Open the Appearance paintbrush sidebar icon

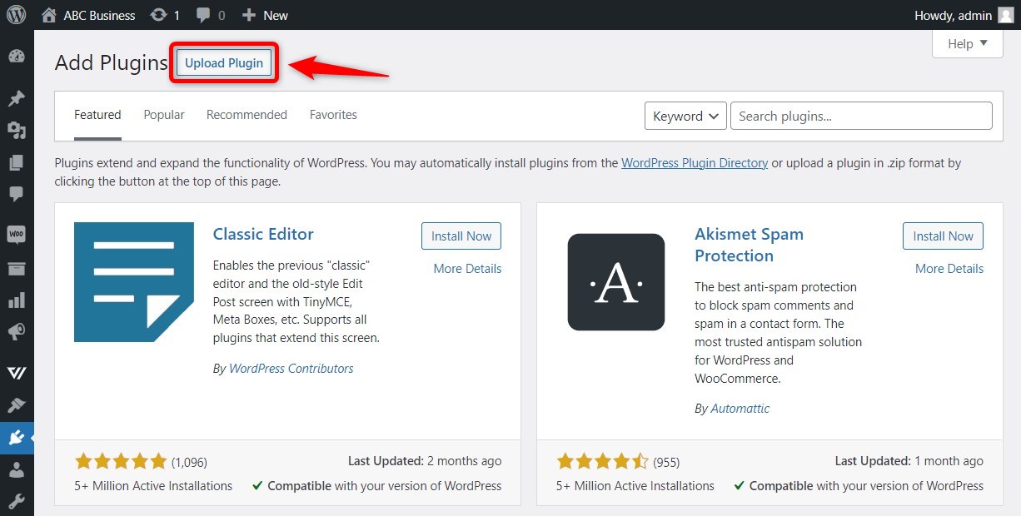tap(17, 405)
